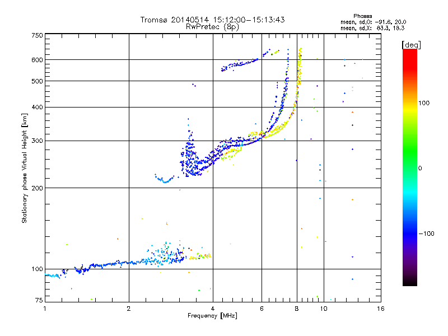Click the y-axis '100' tick label
448x336 pixels.
coord(38,269)
